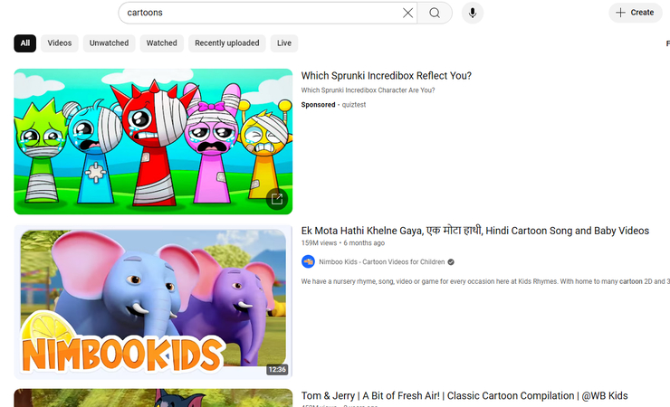Open the Nimboo Kids channel name link
This screenshot has width=670, height=407.
tap(381, 262)
